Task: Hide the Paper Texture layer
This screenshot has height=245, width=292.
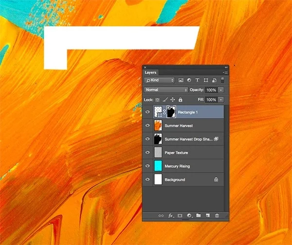Action: [x=147, y=152]
